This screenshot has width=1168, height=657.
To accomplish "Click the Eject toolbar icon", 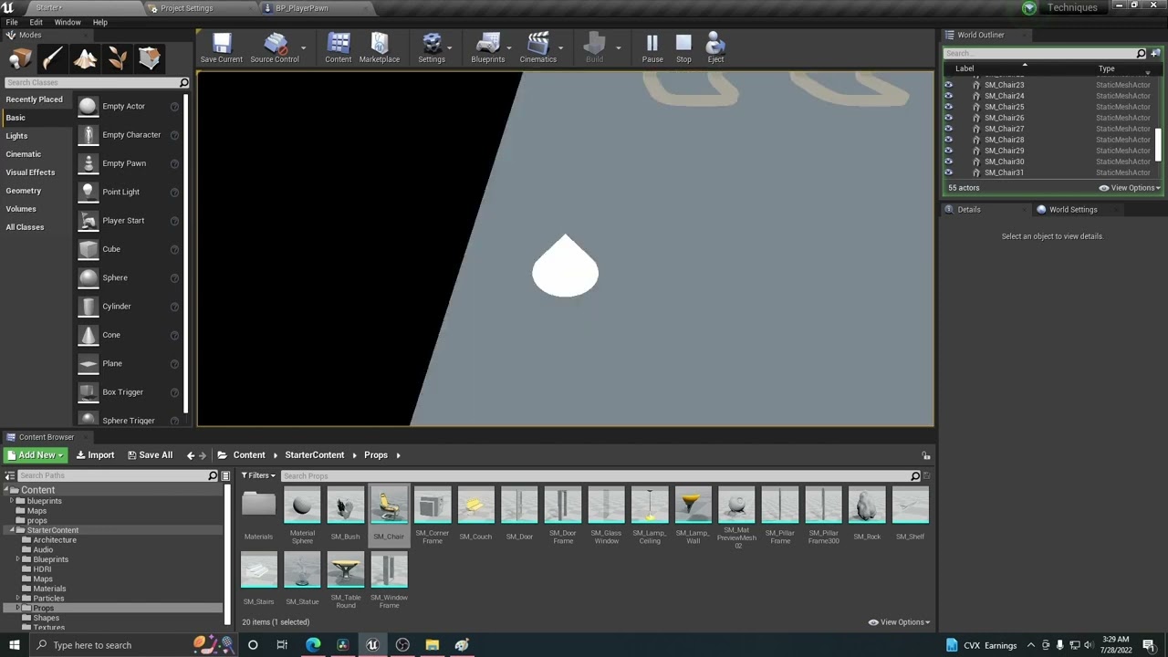I will (715, 48).
